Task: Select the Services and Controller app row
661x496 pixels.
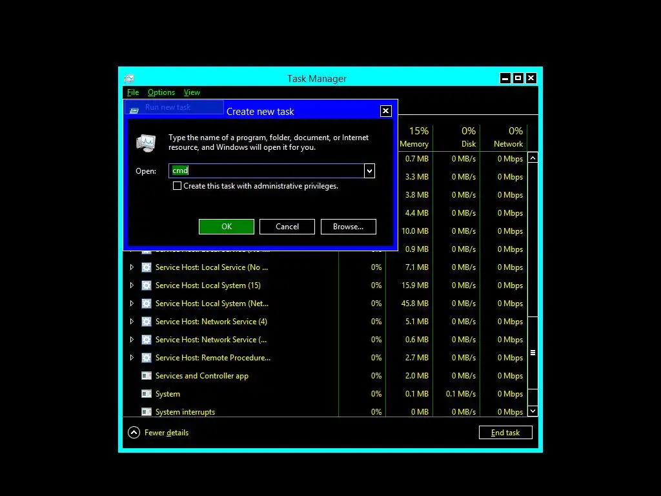Action: tap(325, 376)
